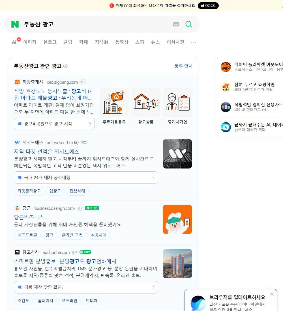The height and width of the screenshot is (311, 283).
Task: Open the 무료매물등록 building icon
Action: click(x=114, y=102)
